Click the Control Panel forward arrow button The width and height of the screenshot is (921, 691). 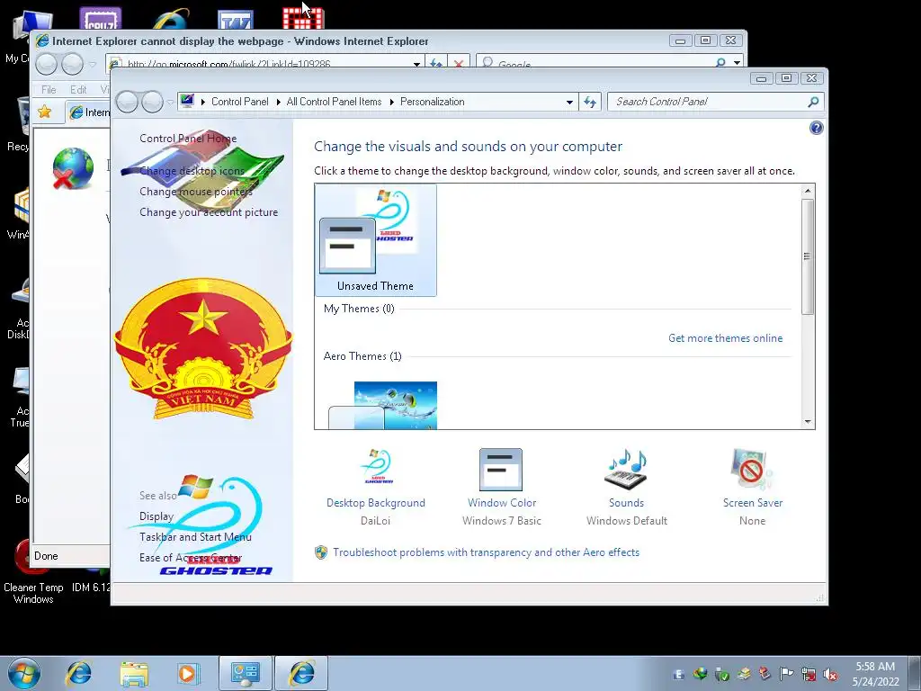point(153,103)
